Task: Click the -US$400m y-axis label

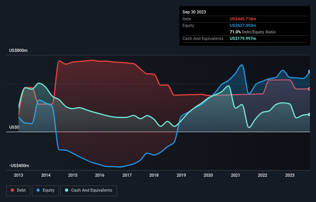Action: (19, 166)
